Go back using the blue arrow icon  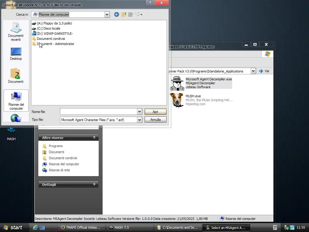tap(116, 14)
